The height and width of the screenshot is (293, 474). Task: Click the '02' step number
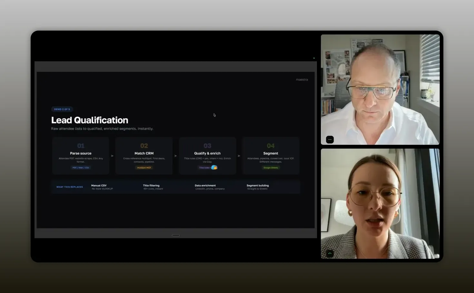(144, 146)
